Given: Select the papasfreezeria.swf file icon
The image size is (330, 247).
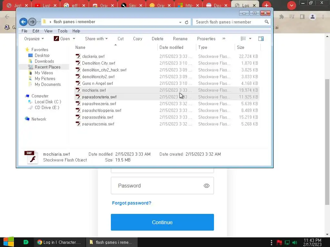Looking at the screenshot, I should coord(78,104).
